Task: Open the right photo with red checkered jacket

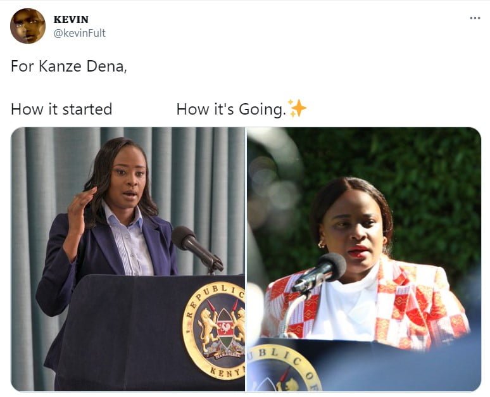Action: coord(364,259)
